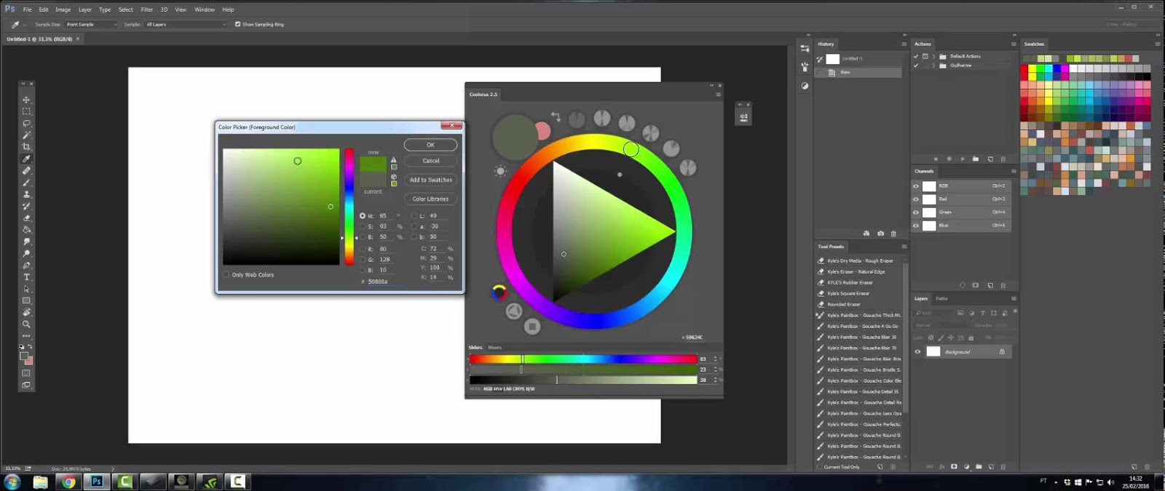Select the Rectangle shape tool
This screenshot has width=1165, height=491.
[26, 300]
